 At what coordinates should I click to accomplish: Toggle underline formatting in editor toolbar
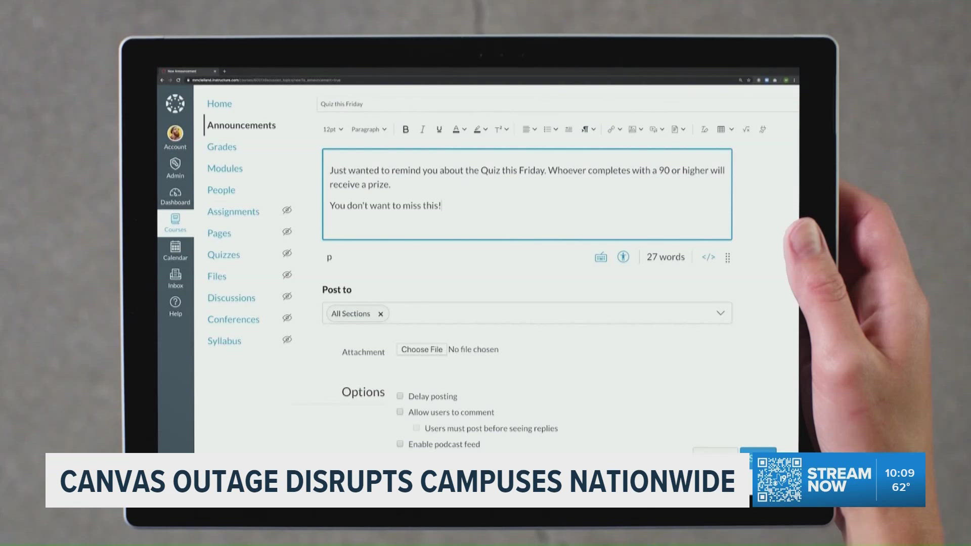click(439, 129)
